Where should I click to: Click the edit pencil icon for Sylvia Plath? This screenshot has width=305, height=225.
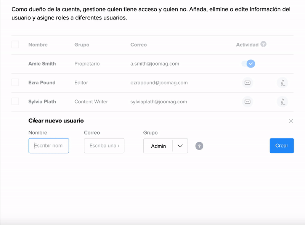[283, 102]
